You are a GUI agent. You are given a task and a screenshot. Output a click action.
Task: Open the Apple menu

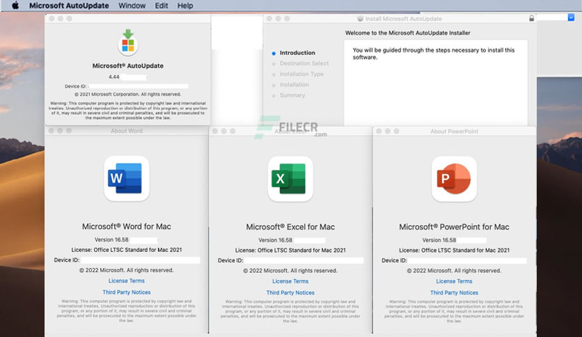[x=15, y=6]
